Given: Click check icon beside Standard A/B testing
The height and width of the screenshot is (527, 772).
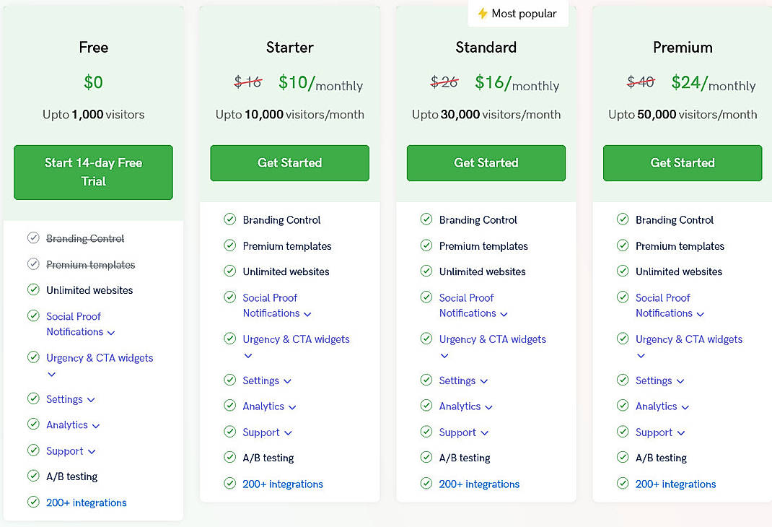Looking at the screenshot, I should [x=426, y=458].
